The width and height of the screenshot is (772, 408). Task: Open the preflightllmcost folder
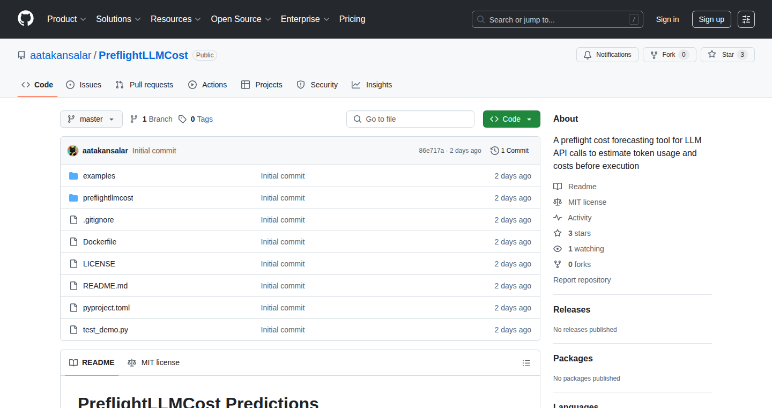pos(108,198)
